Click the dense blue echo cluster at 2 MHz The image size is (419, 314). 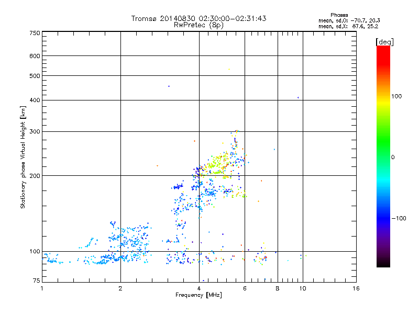tap(129, 243)
